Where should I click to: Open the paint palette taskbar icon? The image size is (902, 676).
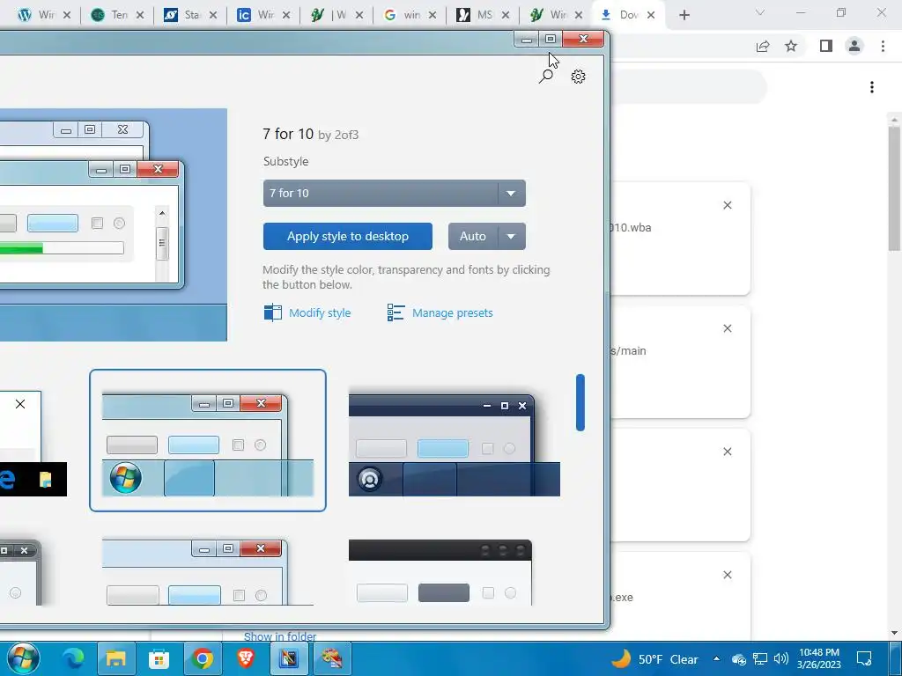coord(331,658)
